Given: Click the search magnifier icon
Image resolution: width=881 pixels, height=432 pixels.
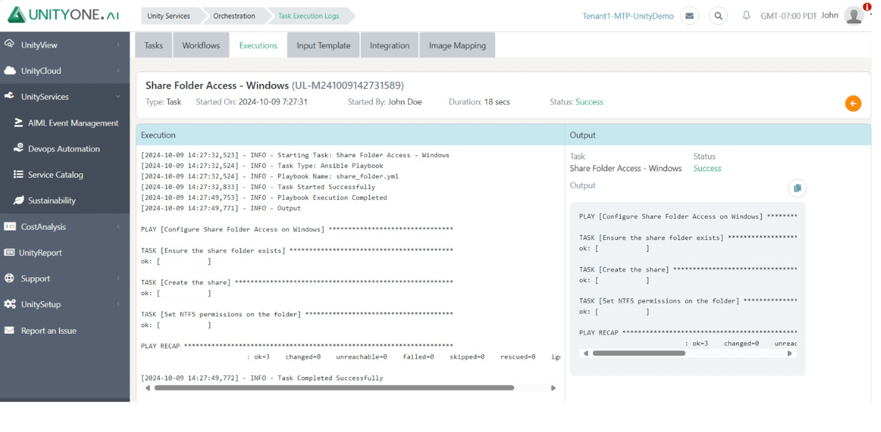Looking at the screenshot, I should point(718,16).
